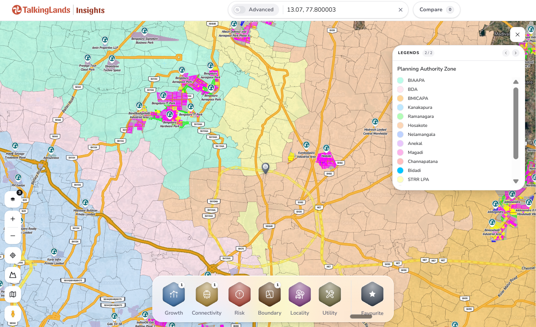Go to previous legend page
536x327 pixels.
[x=506, y=53]
